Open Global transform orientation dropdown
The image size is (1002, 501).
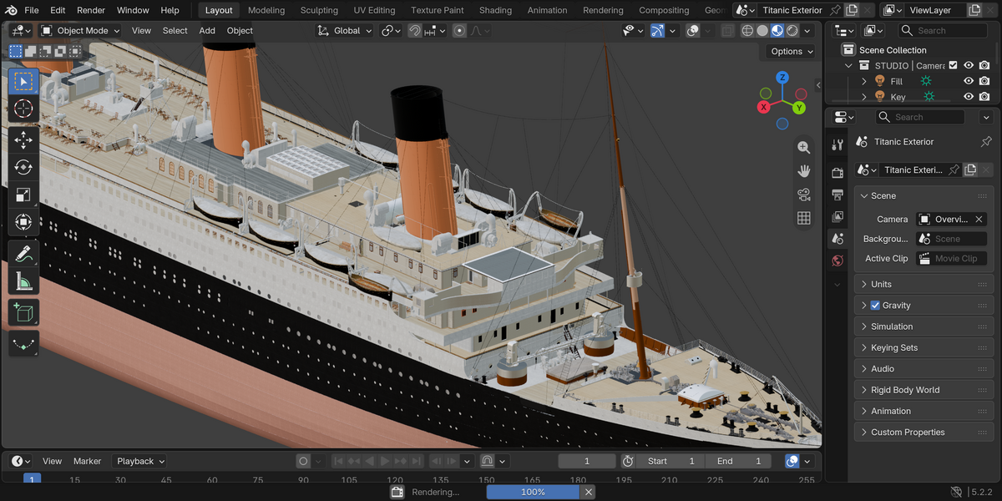346,31
